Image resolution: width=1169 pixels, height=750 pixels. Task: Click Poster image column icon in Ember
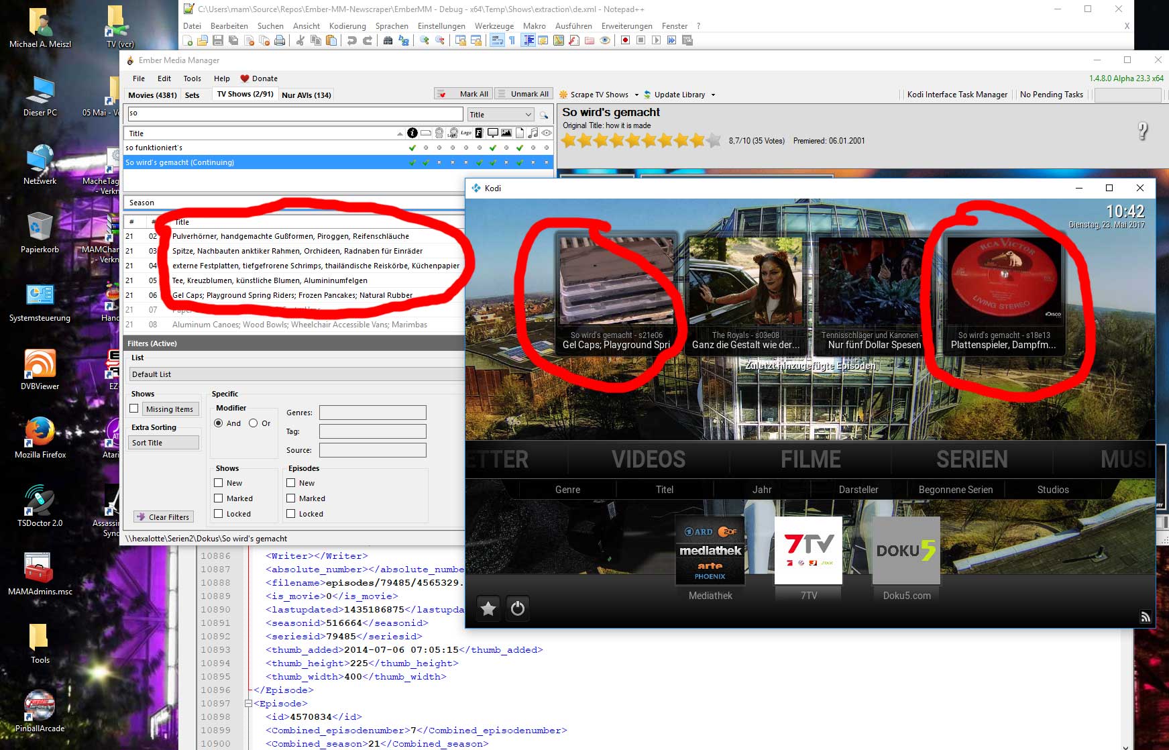(x=506, y=133)
